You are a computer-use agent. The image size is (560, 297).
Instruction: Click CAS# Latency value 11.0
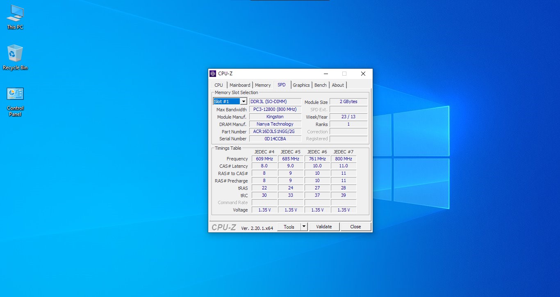344,166
